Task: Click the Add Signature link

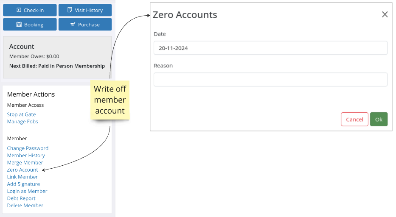Action: click(x=23, y=184)
